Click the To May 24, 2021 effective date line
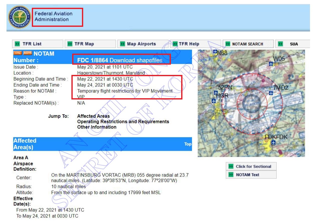Image resolution: width=316 pixels, height=224 pixels. point(47,216)
